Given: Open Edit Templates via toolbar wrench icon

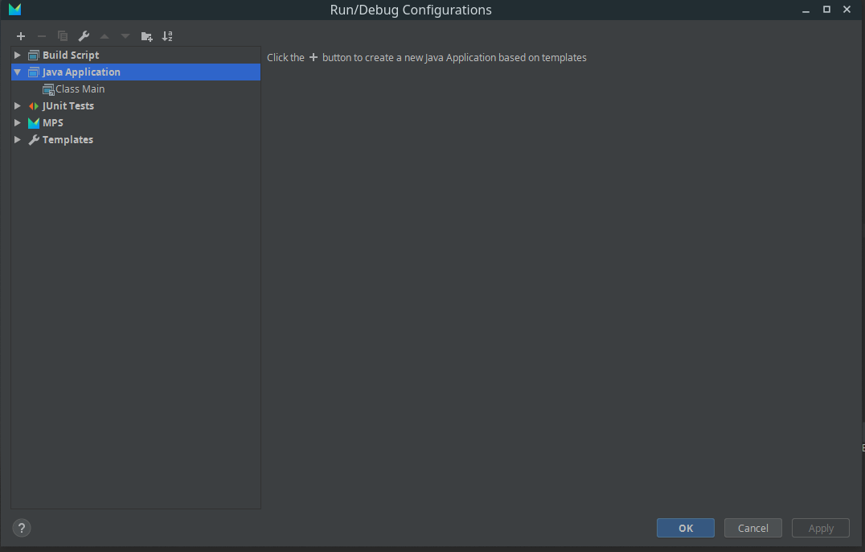Looking at the screenshot, I should coord(84,36).
